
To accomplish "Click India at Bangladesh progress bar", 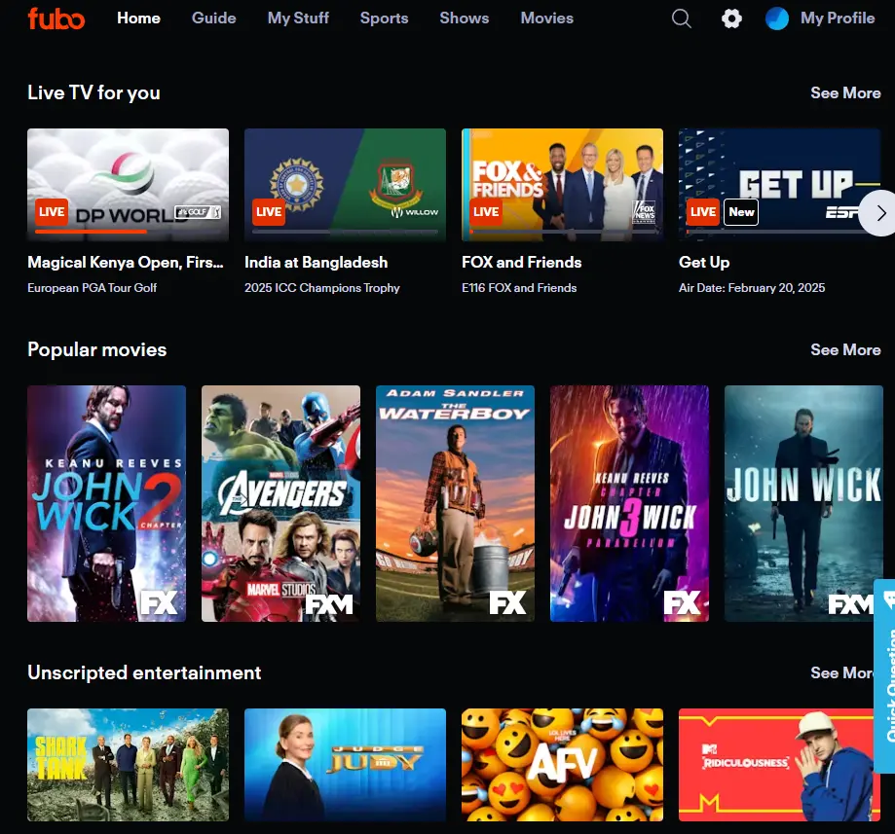I will click(x=346, y=232).
